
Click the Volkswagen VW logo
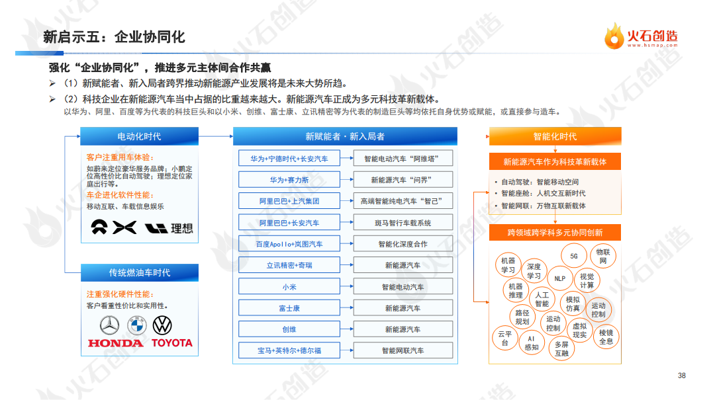click(x=162, y=325)
